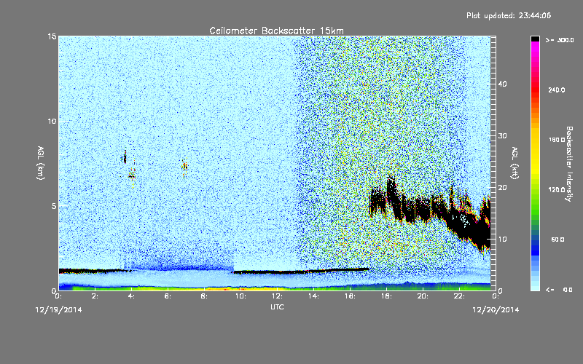
Task: Click the '22:' hour tick label
Action: pos(459,296)
